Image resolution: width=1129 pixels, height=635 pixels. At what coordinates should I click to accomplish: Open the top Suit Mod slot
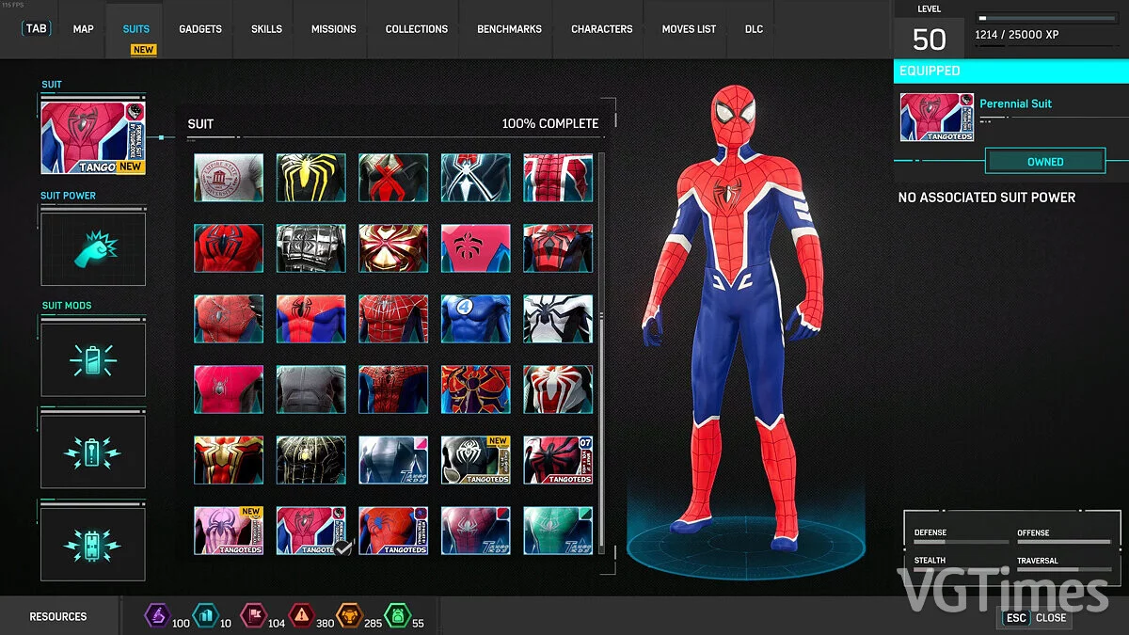tap(92, 358)
